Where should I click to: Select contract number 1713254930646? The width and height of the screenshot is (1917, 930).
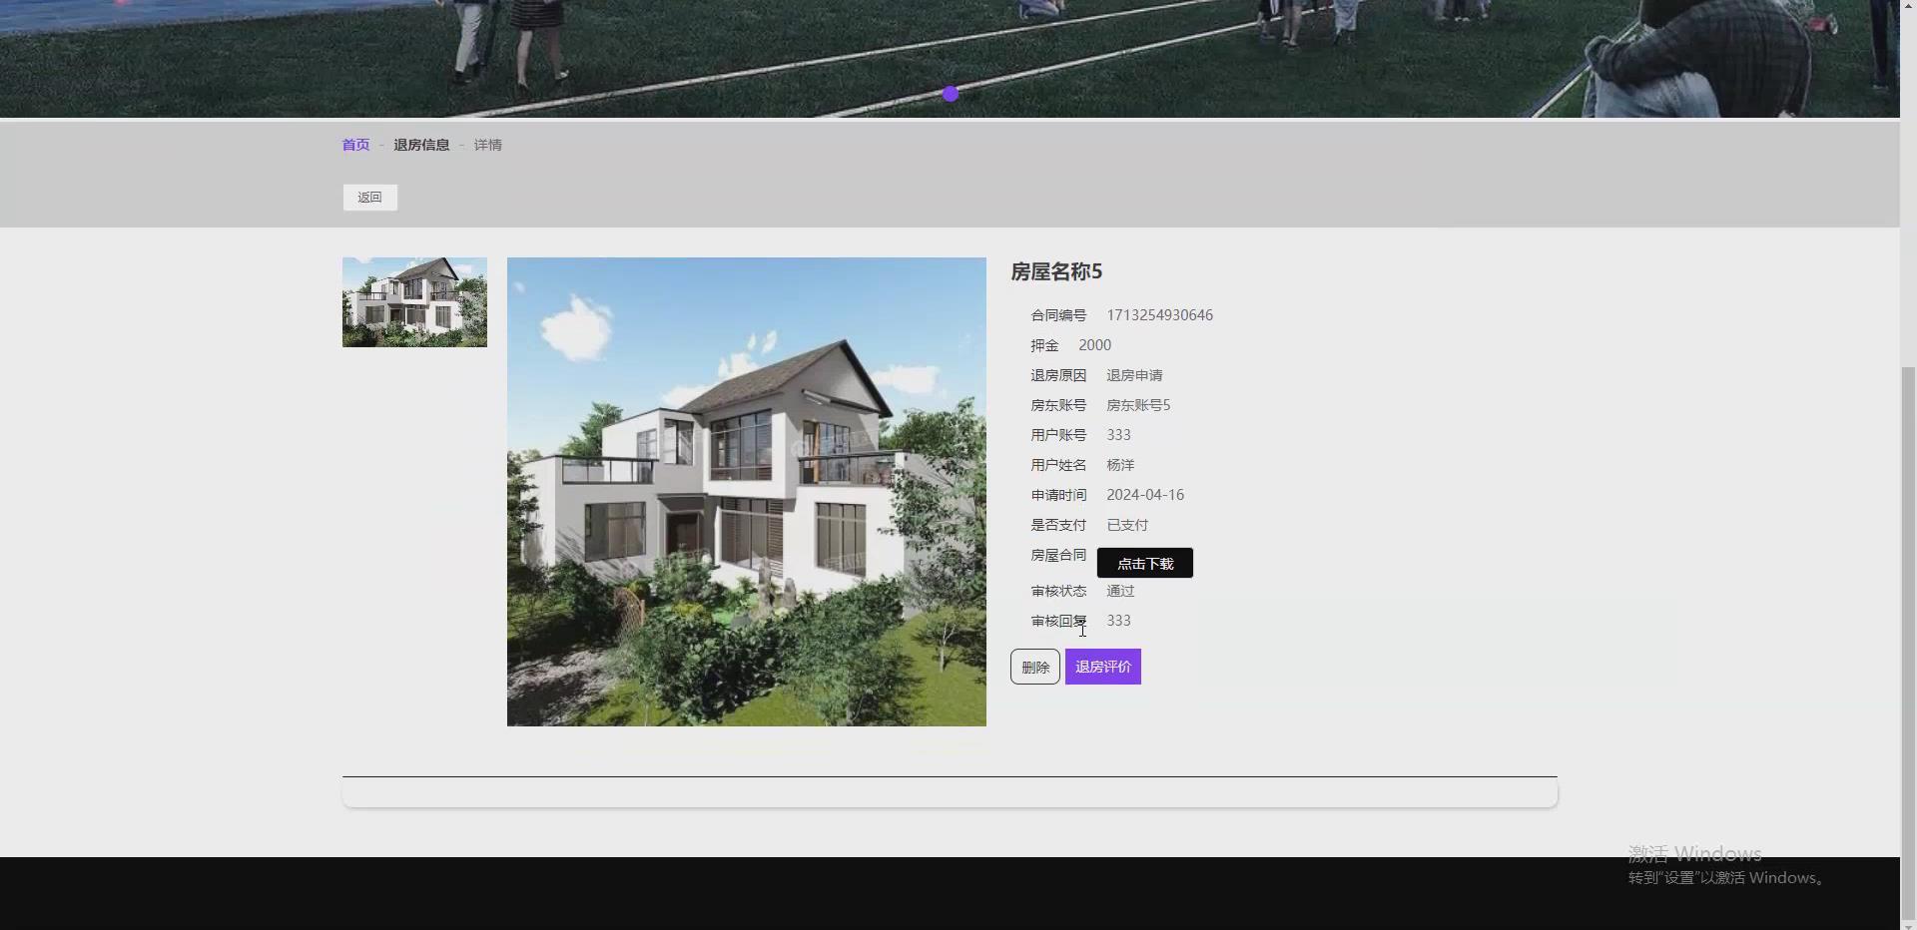[1160, 315]
